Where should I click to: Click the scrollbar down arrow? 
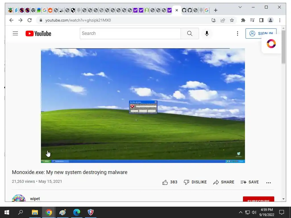pos(283,199)
